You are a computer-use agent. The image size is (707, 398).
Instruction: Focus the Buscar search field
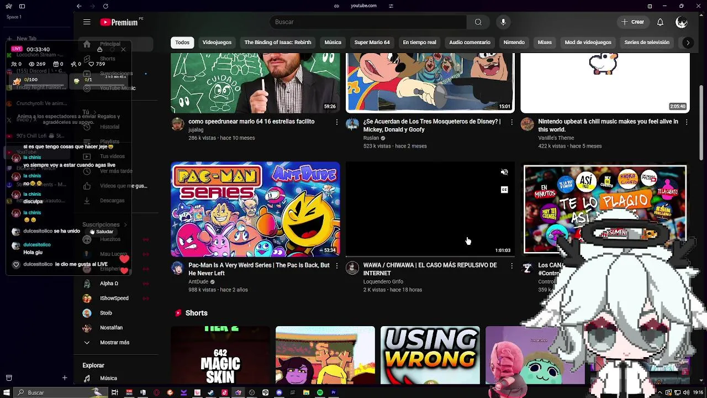[368, 22]
